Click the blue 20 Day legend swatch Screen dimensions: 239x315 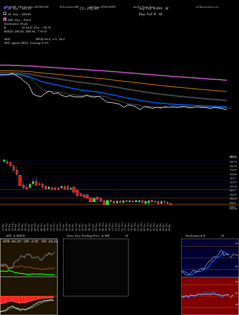pos(5,8)
